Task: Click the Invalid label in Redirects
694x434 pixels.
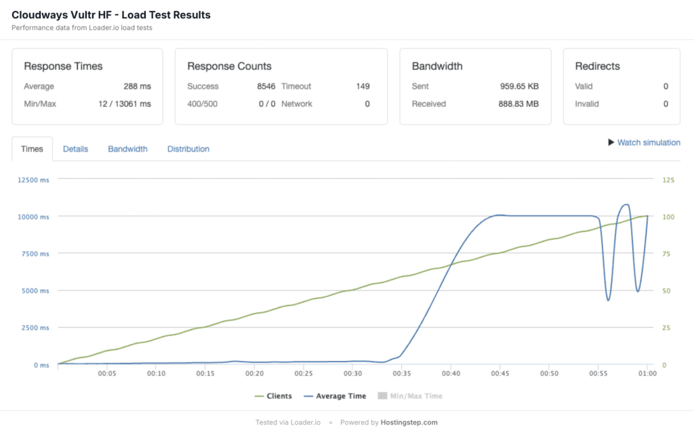Action: click(587, 104)
